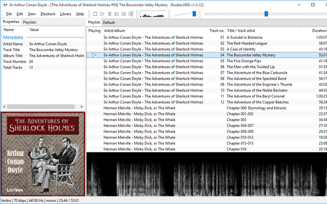Screen dimensions: 327x204
Task: Click the Sherlock Holmes album art
Action: point(43,154)
